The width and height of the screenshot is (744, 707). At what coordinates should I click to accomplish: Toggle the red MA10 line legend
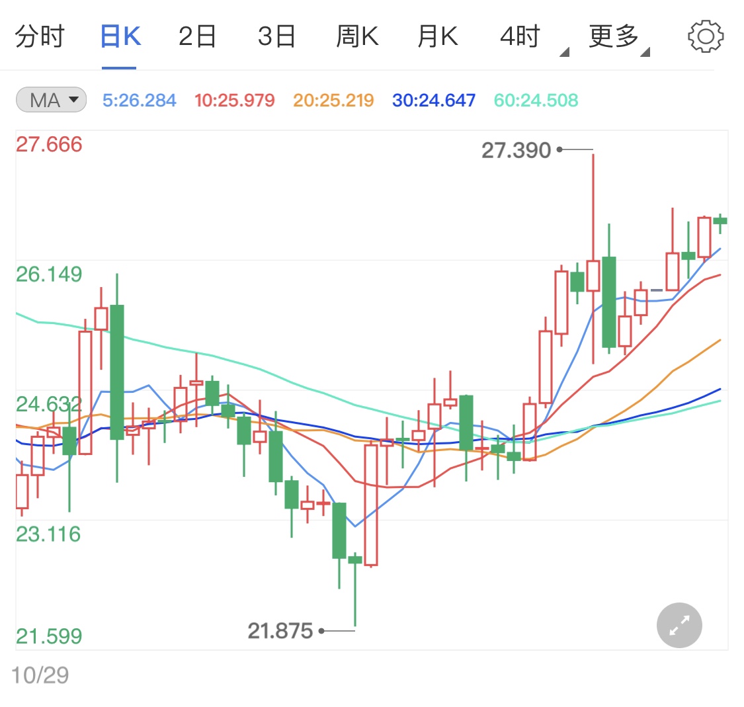(x=234, y=99)
